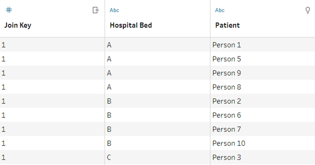Select the Person 5 patient cell
The width and height of the screenshot is (315, 165).
point(226,59)
